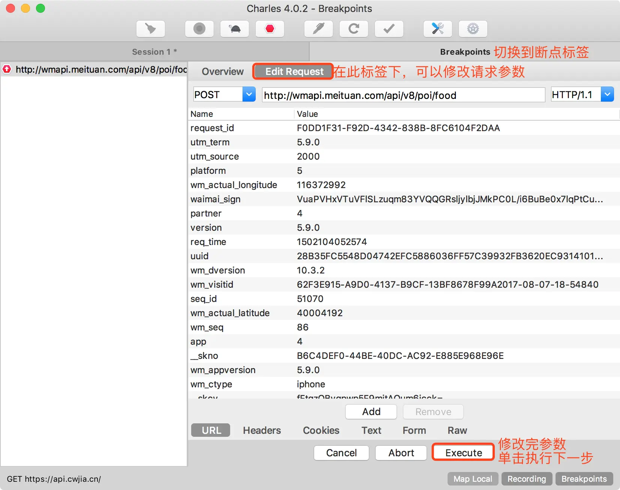The image size is (620, 490).
Task: Select the wm_dversion value 10.3.2
Action: (x=311, y=270)
